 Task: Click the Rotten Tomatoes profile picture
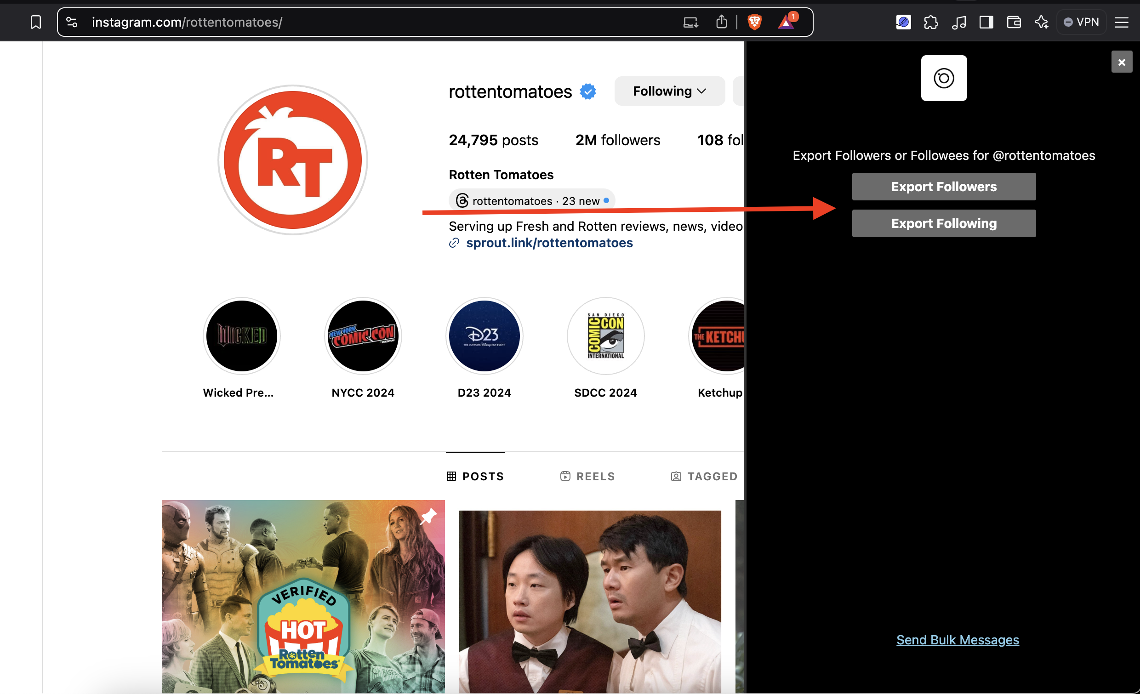point(293,159)
